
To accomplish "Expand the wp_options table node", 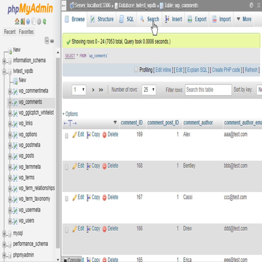I will (x=10, y=135).
